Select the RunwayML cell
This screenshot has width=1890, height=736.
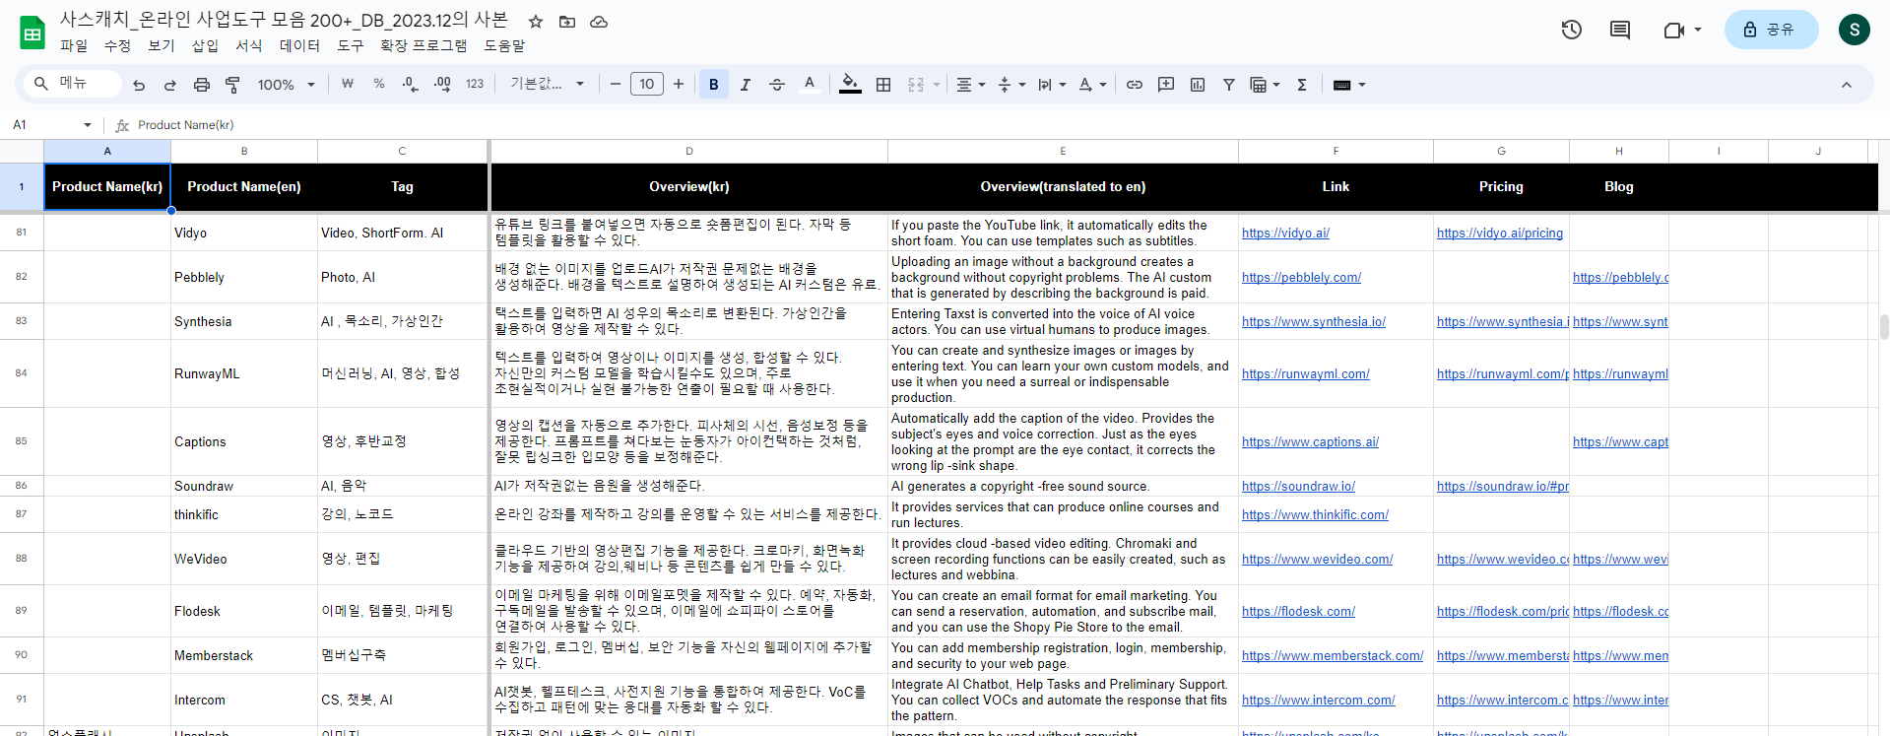tap(244, 374)
